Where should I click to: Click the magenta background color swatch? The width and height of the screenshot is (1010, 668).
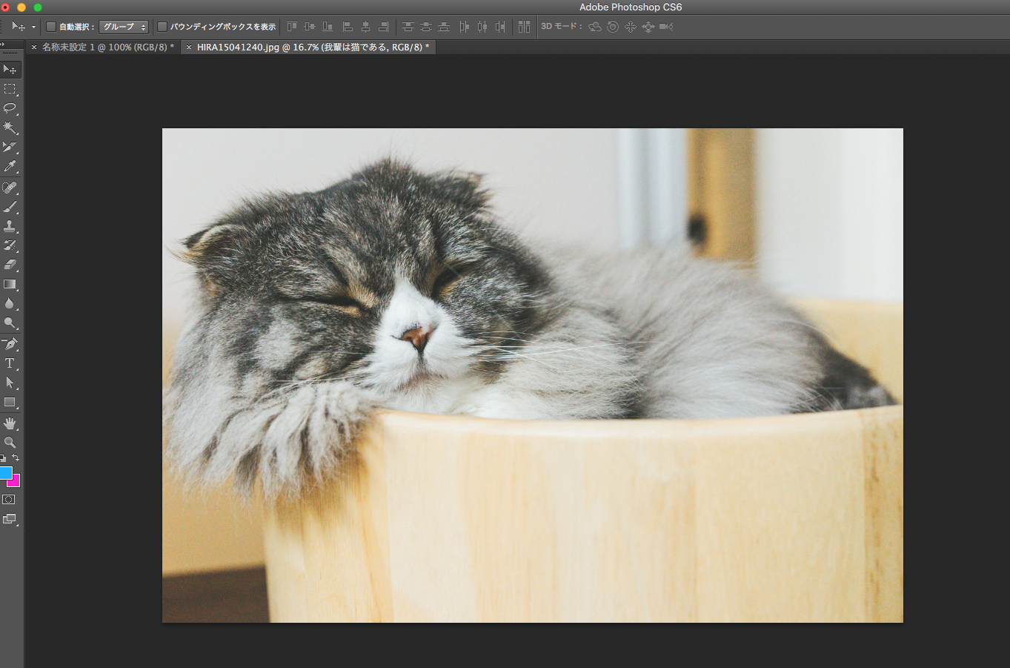click(16, 482)
